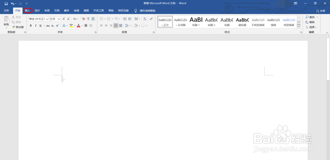Apply the red font color
The image size is (330, 160).
coord(79,26)
